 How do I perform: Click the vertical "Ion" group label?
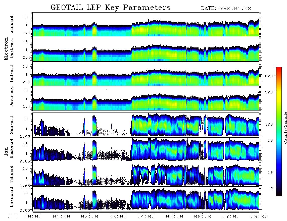6,151
